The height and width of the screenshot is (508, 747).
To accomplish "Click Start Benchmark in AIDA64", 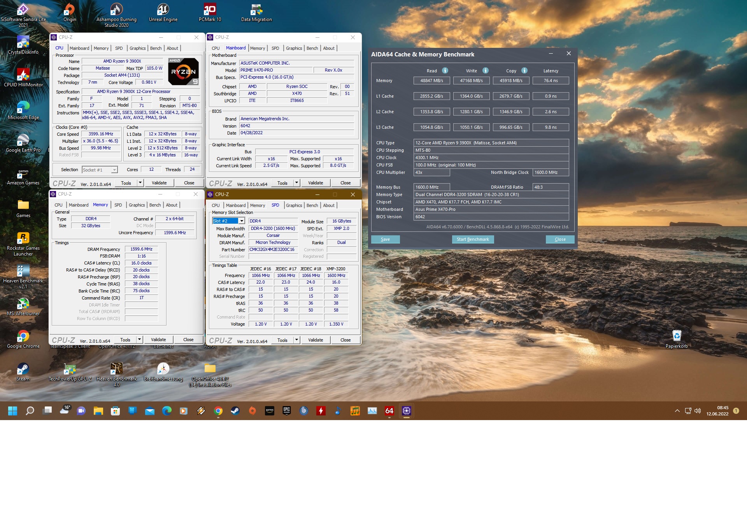I will coord(473,239).
